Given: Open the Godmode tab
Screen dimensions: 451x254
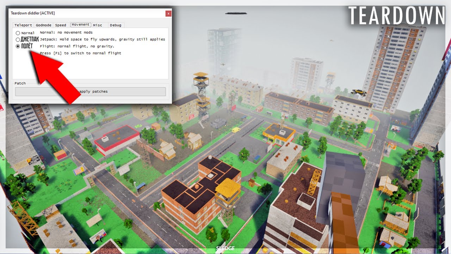Looking at the screenshot, I should click(x=44, y=25).
